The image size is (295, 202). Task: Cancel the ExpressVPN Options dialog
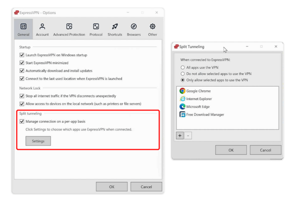pos(146,187)
